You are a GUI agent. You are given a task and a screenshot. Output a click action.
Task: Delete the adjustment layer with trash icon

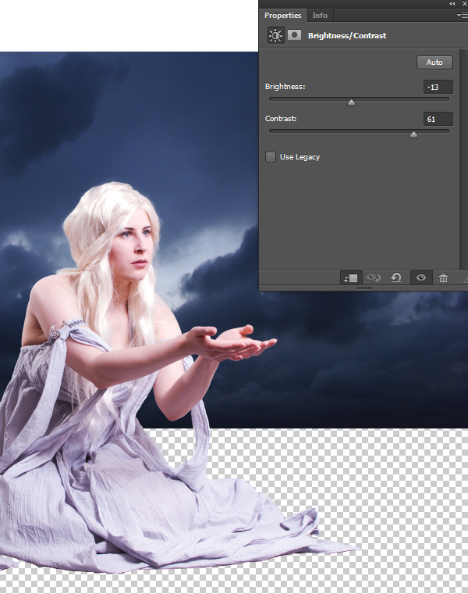pos(443,277)
